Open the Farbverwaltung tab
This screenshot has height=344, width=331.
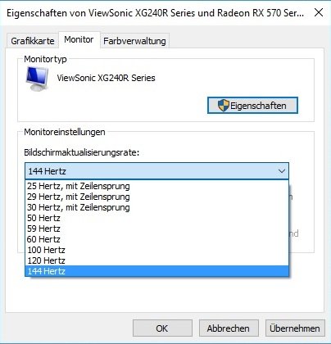click(x=134, y=41)
